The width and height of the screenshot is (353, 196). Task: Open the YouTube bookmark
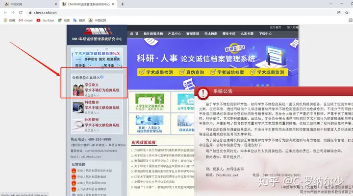tap(45, 20)
